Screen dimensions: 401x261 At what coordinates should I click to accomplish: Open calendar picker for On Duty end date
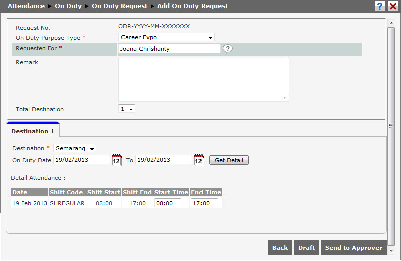pyautogui.click(x=199, y=160)
